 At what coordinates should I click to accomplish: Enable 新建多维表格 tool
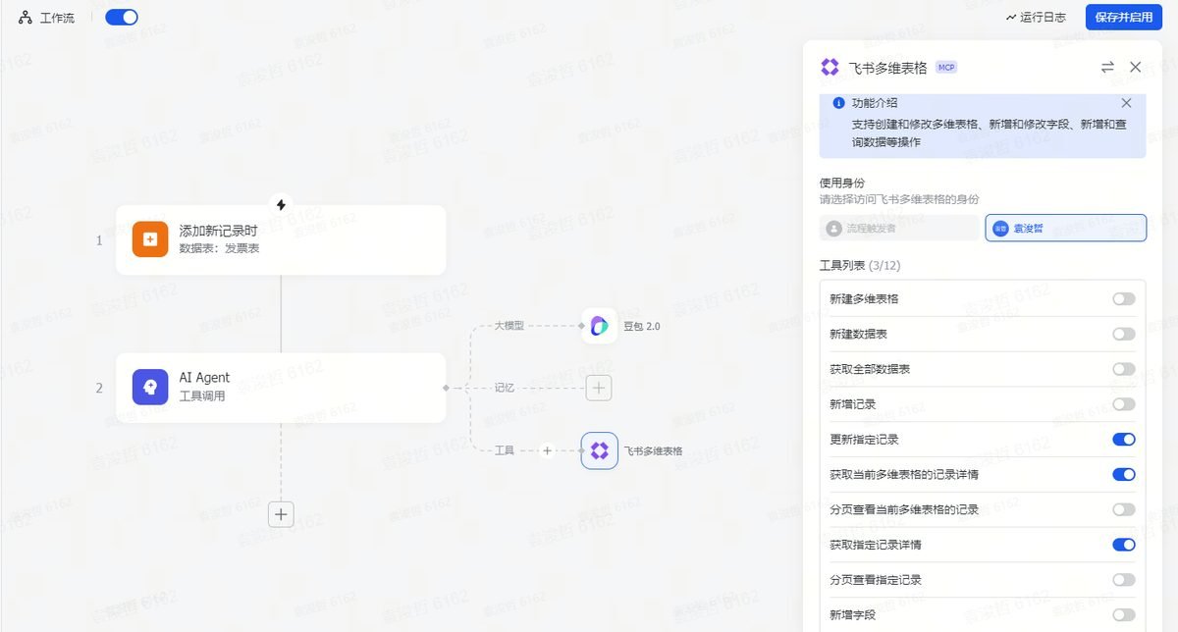(x=1124, y=298)
